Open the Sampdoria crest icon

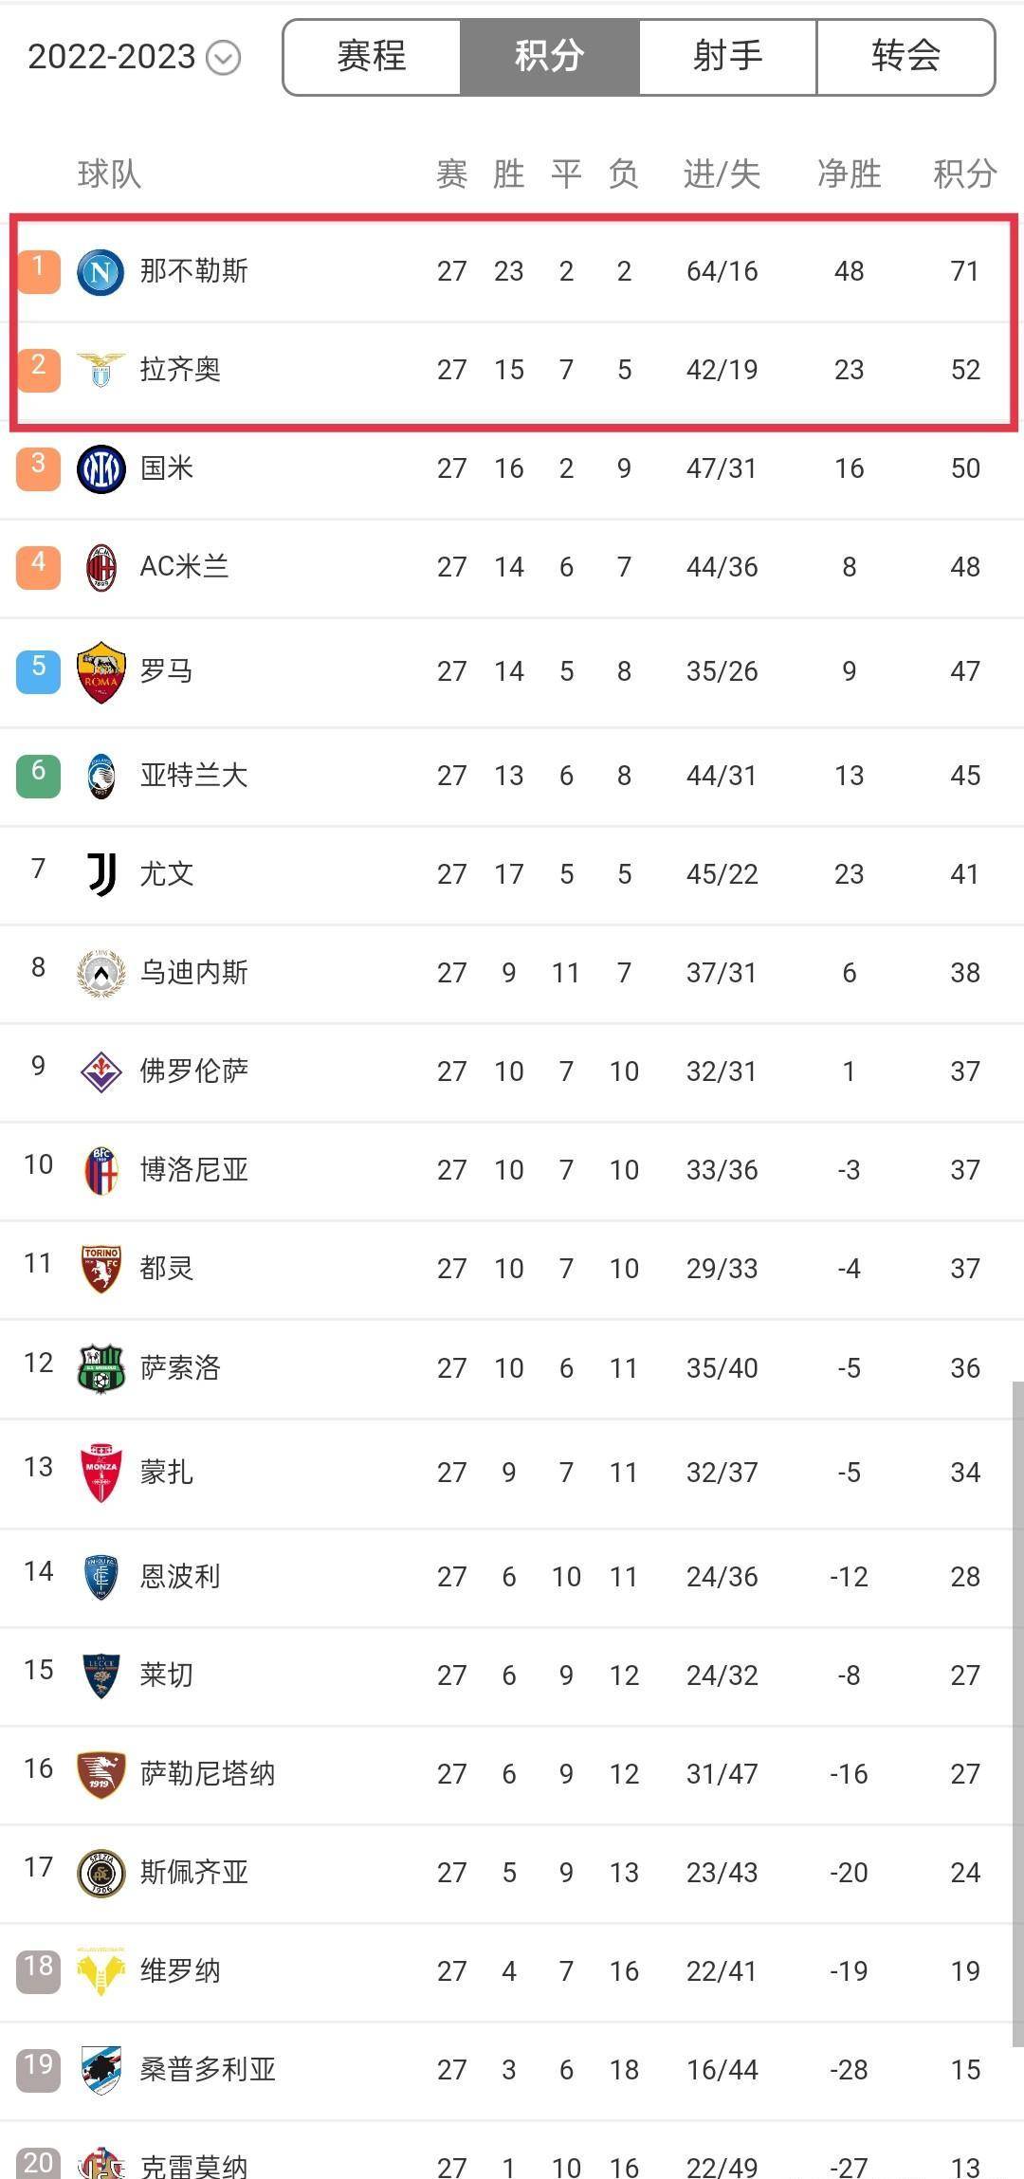(x=101, y=2069)
